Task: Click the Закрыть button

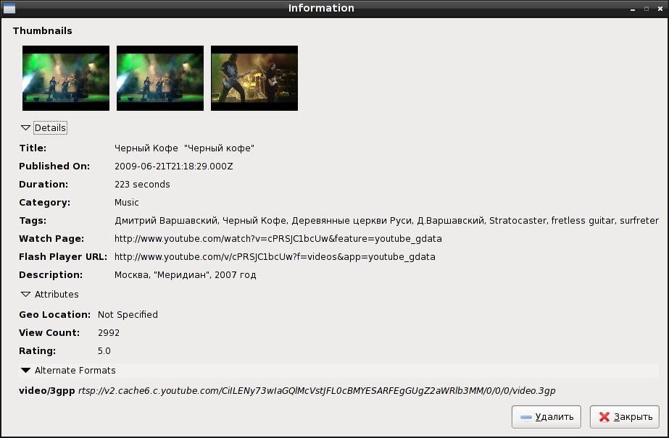Action: (625, 417)
